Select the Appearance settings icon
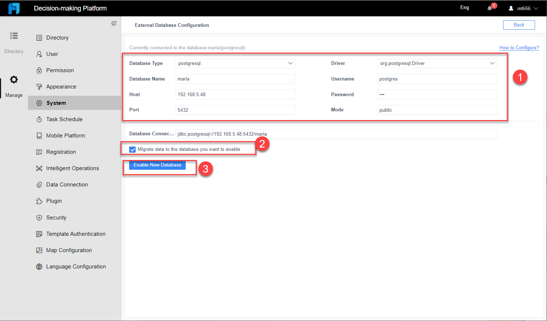 point(39,86)
